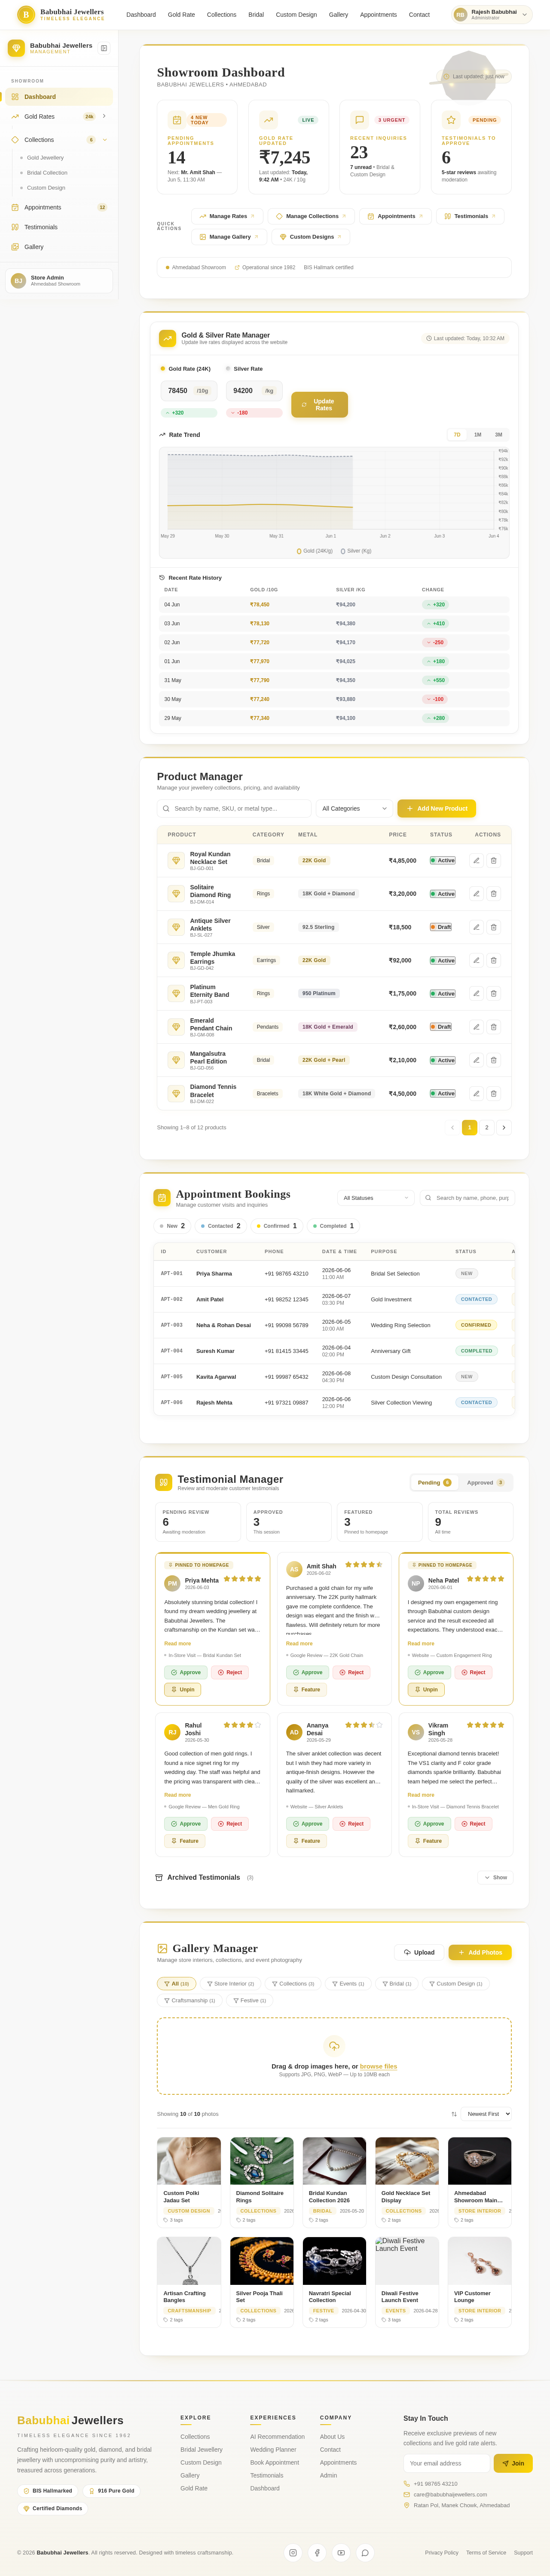Select the Gold Rate (24K) option
The height and width of the screenshot is (2576, 550).
[x=186, y=369]
